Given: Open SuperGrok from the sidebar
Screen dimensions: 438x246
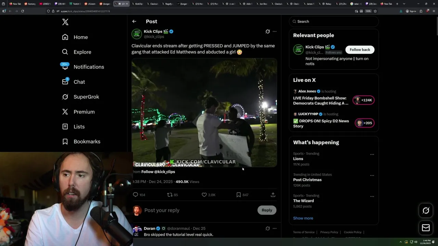Looking at the screenshot, I should 81,97.
